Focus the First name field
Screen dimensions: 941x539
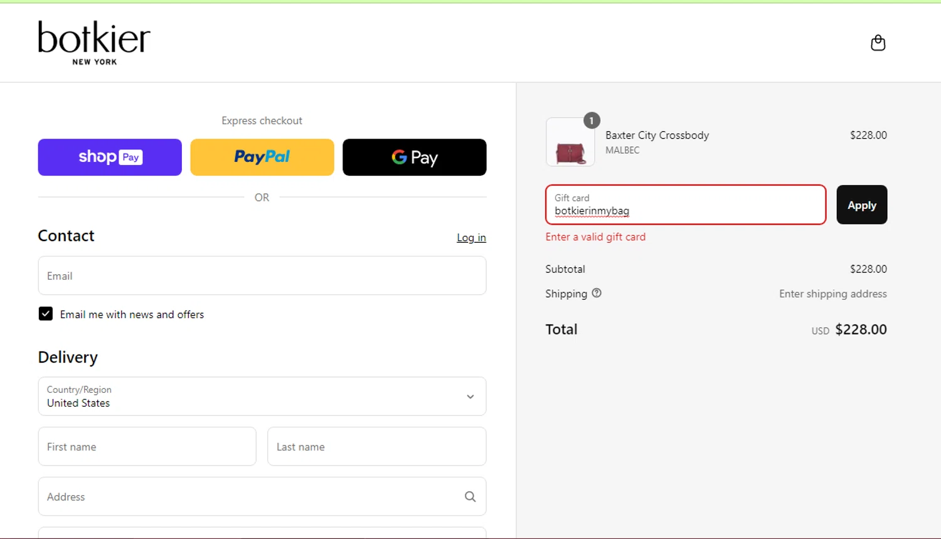(147, 446)
